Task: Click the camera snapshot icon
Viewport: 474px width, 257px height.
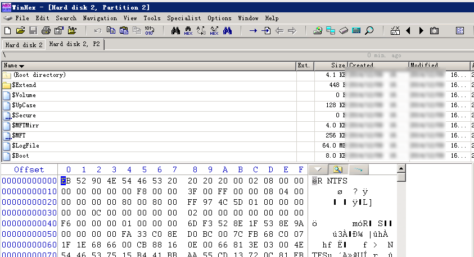Action: pyautogui.click(x=434, y=30)
